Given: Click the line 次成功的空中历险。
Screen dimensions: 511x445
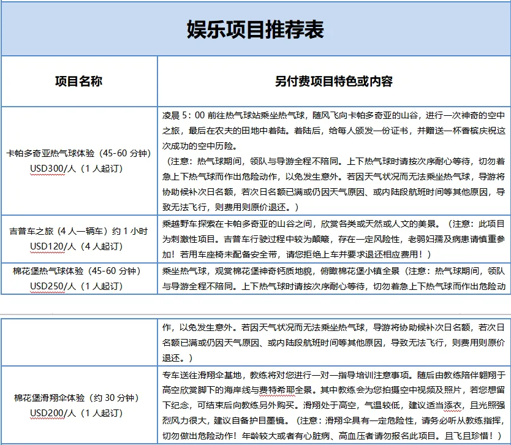Looking at the screenshot, I should coord(200,146).
